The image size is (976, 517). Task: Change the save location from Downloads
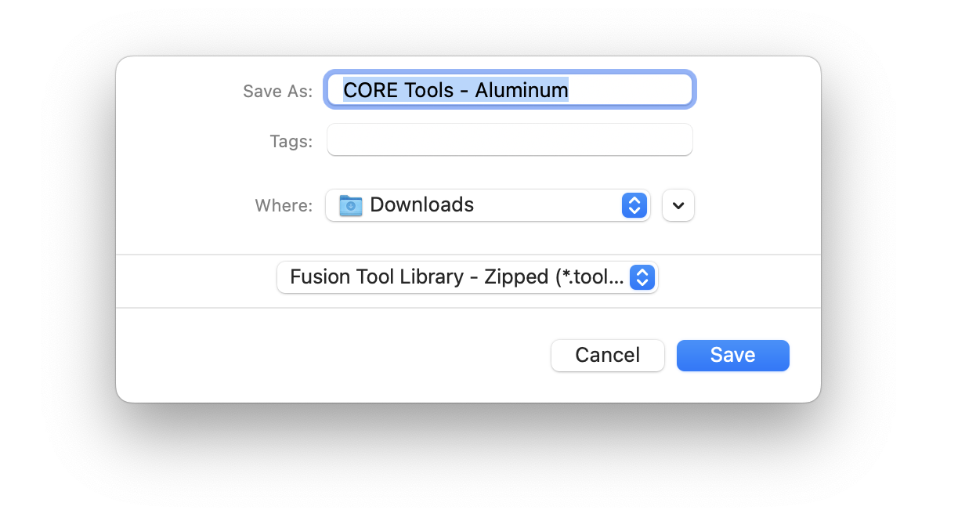pos(487,205)
